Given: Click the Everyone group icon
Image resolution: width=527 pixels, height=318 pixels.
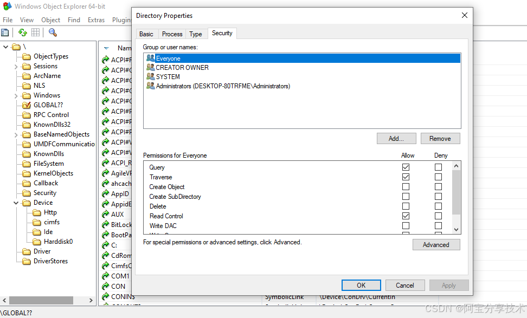Looking at the screenshot, I should pos(151,58).
